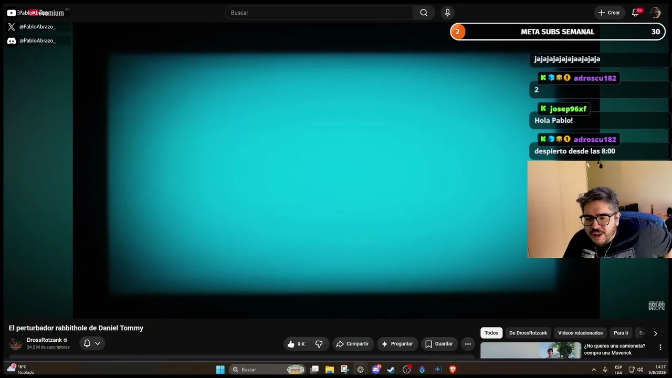Click the system tray microphone icon
Image resolution: width=672 pixels, height=378 pixels.
click(x=605, y=370)
